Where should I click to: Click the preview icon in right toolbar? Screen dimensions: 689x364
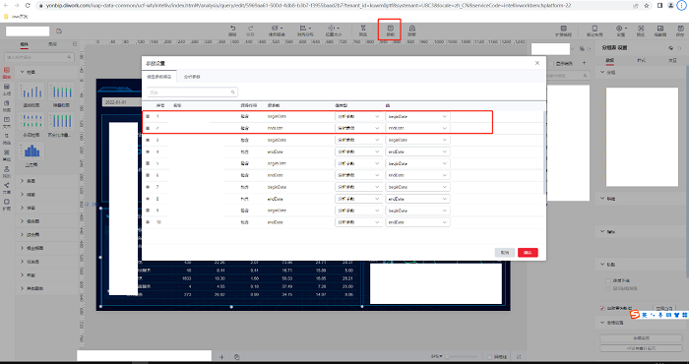[x=641, y=29]
